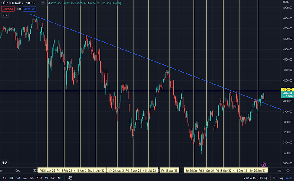Click the low value L4020.44
Screen dimensions: 294x181
point(81,3)
